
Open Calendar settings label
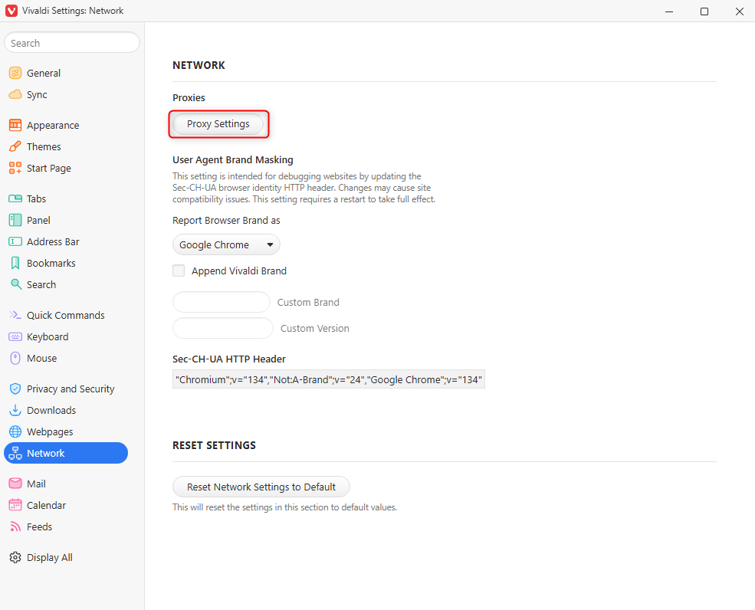click(x=46, y=505)
